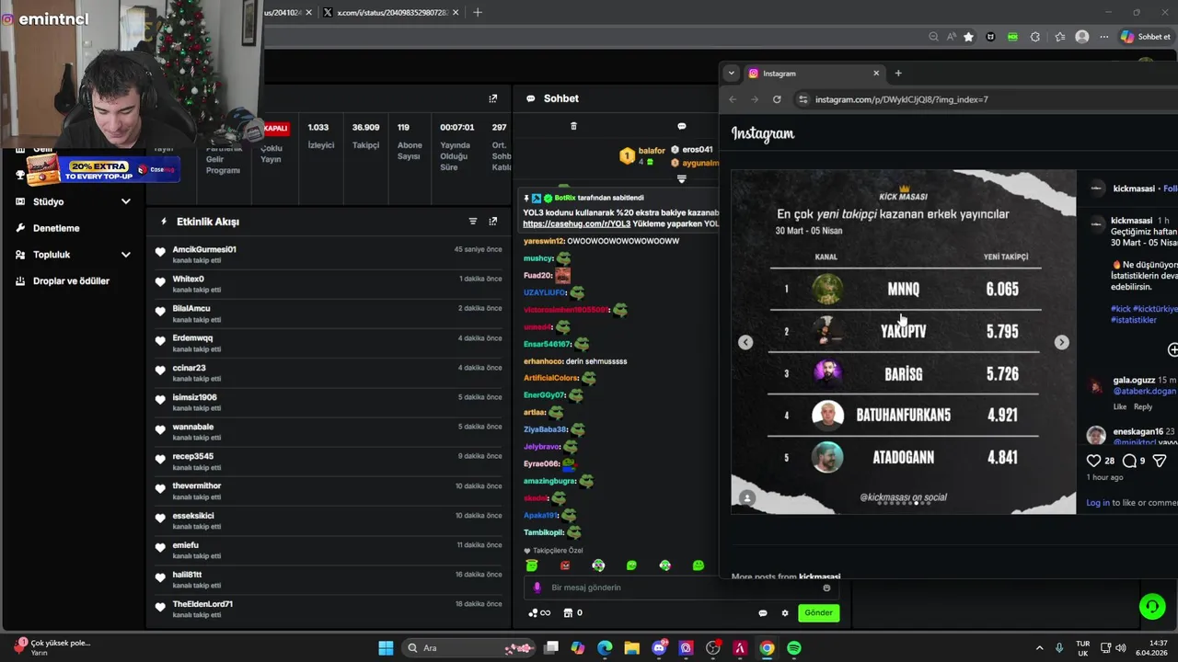Open Sohbet et Copilot button
1178x662 pixels.
tap(1146, 37)
